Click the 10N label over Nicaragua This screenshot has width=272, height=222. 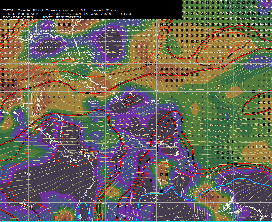54,146
